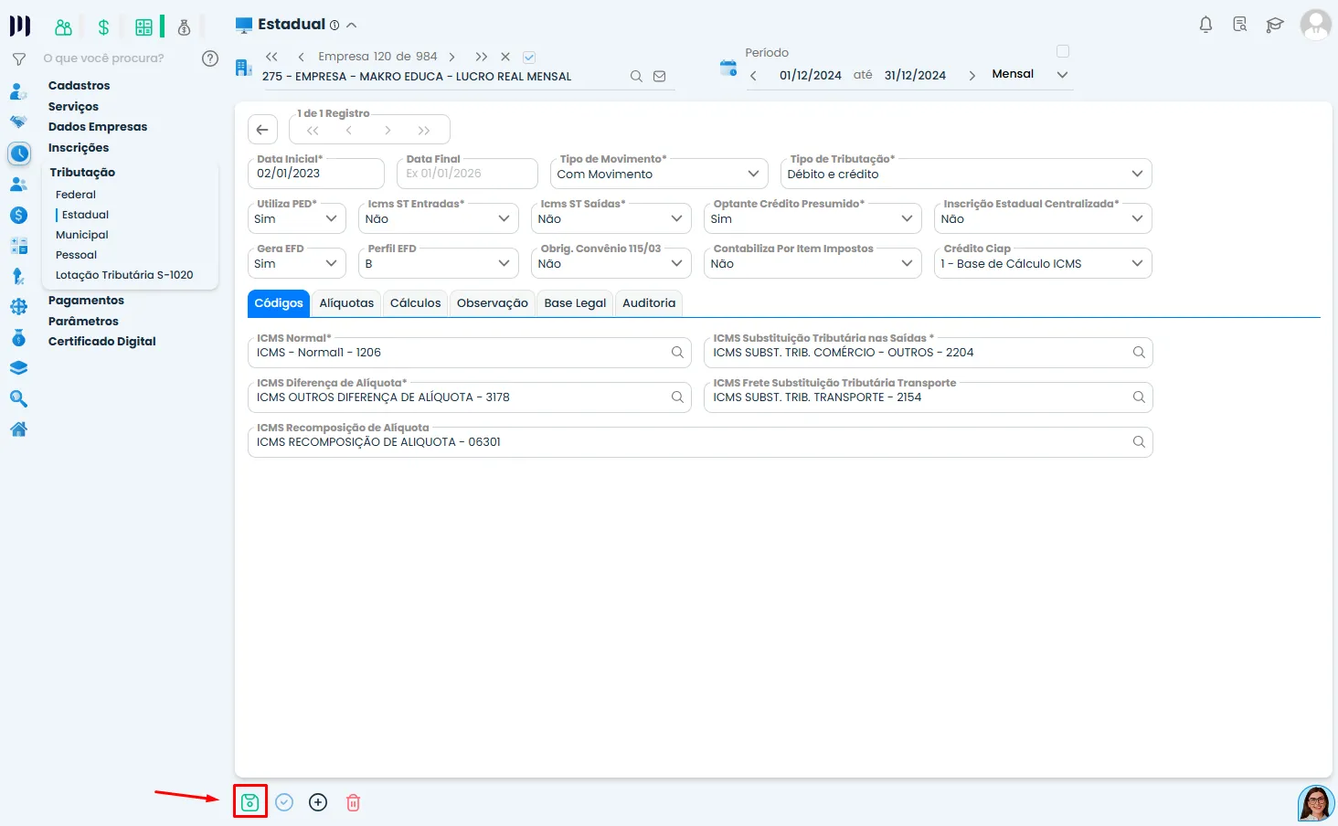Viewport: 1338px width, 826px height.
Task: Click the green dollar sign icon
Action: pyautogui.click(x=103, y=27)
